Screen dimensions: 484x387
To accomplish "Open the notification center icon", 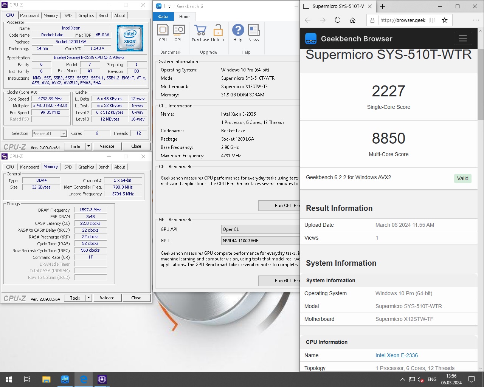I will 472,379.
